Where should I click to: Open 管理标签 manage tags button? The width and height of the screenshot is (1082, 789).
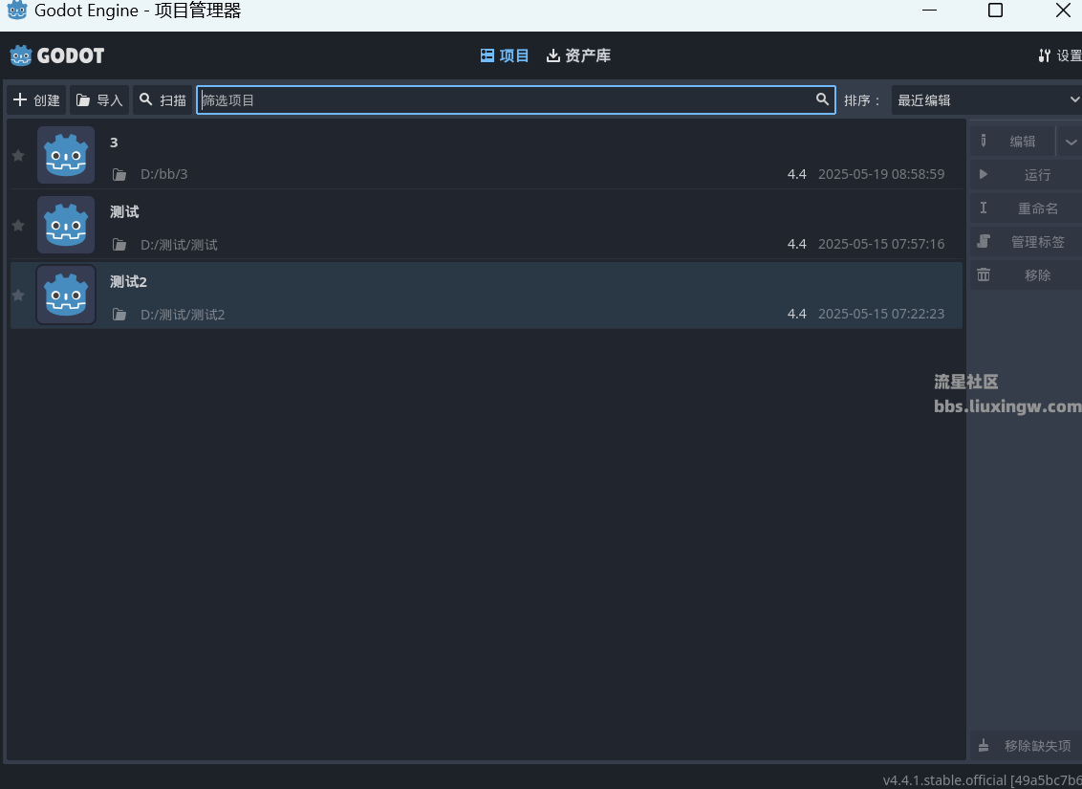1027,242
